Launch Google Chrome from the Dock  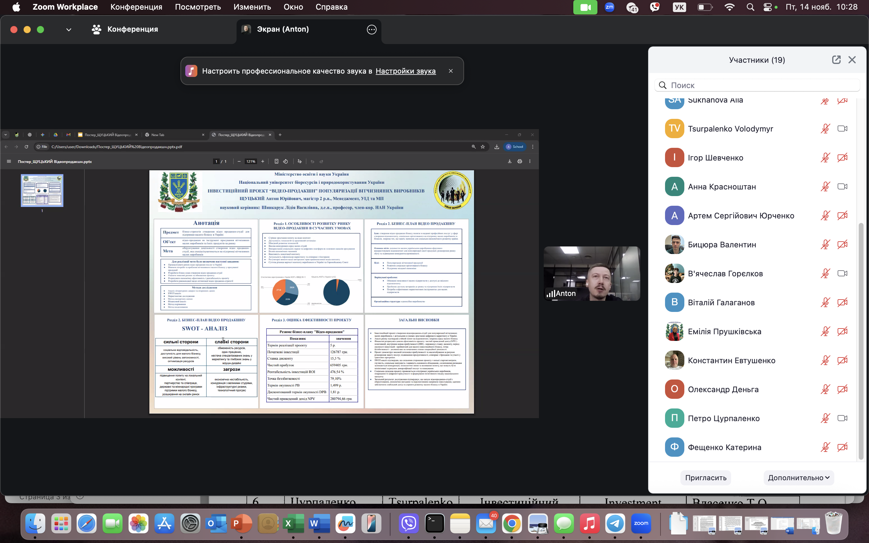512,524
